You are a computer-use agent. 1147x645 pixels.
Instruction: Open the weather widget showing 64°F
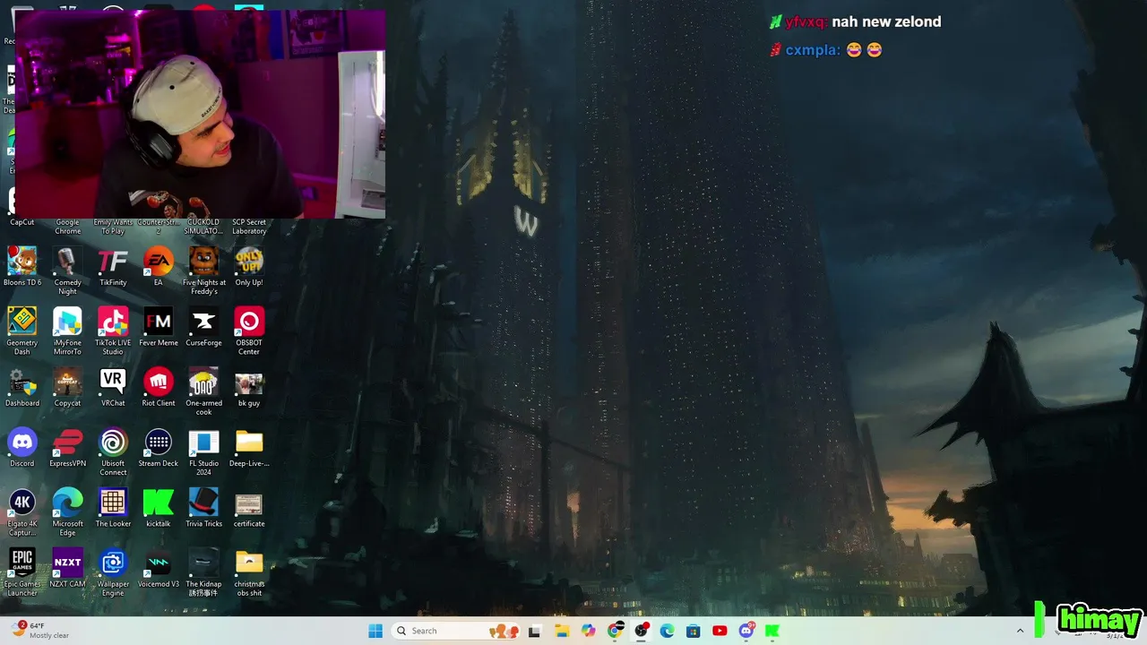click(x=40, y=631)
